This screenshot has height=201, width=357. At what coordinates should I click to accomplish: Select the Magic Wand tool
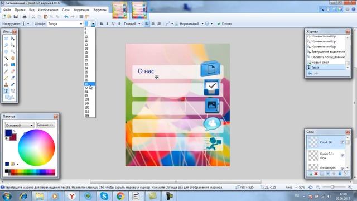coord(6,58)
